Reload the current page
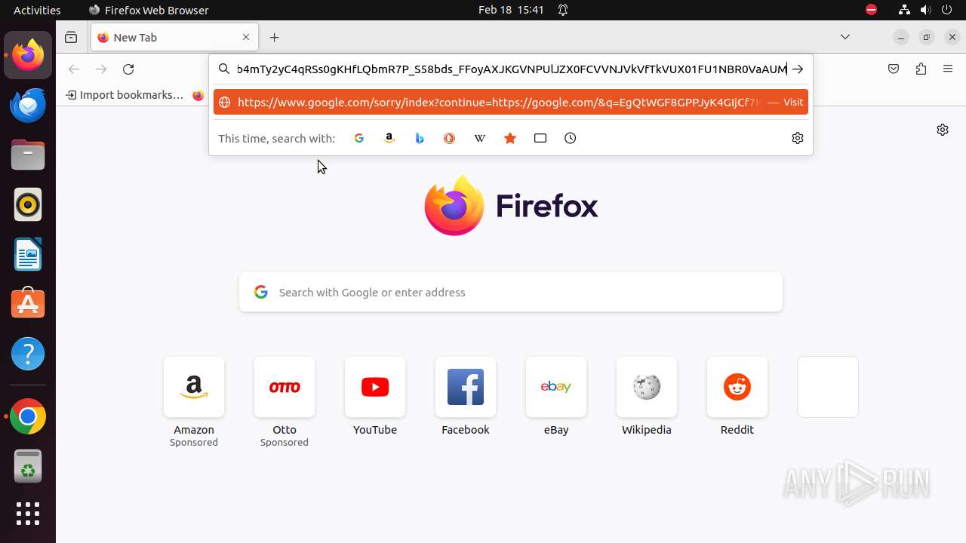This screenshot has width=966, height=543. pyautogui.click(x=128, y=69)
